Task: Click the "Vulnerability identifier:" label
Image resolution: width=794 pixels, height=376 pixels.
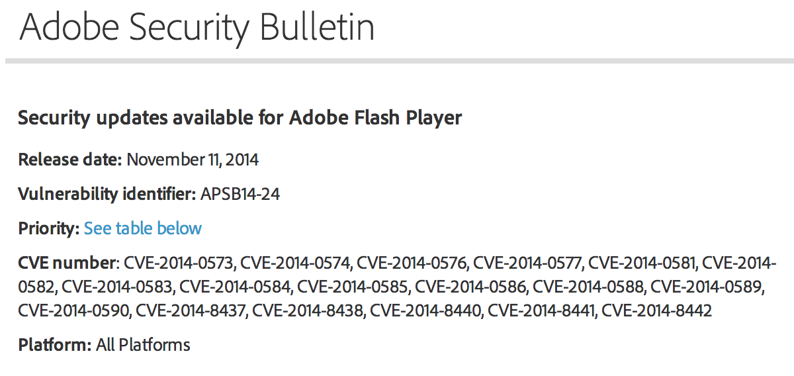Action: click(107, 195)
